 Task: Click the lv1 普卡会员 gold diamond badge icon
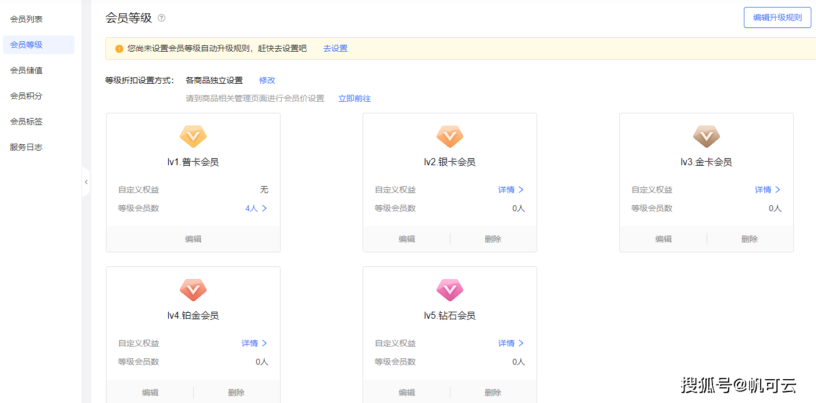point(193,136)
